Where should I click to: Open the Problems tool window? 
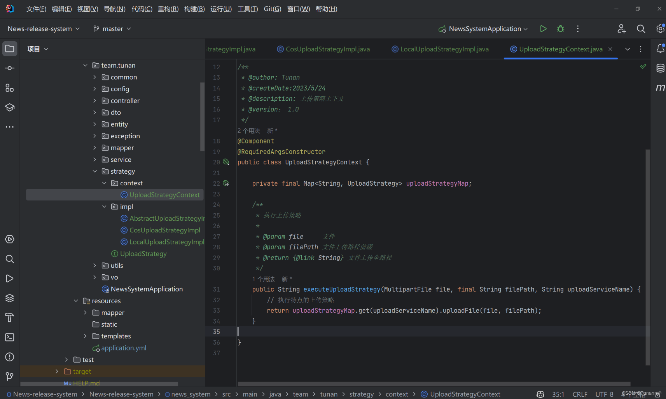[9, 357]
